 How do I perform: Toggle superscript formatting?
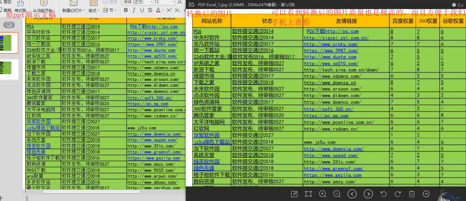(169, 10)
